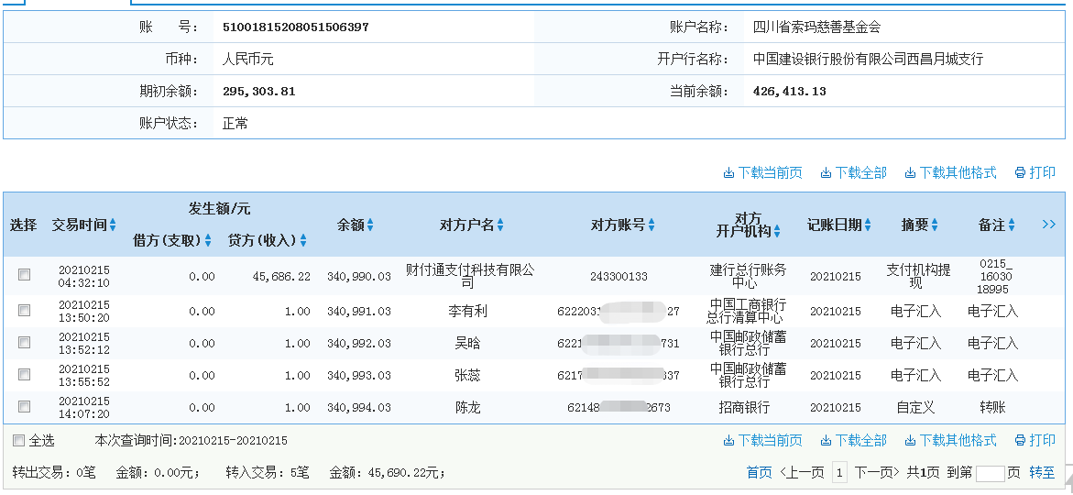
Task: Check the 财付通支付科技有限公司 transaction row
Action: (x=25, y=275)
